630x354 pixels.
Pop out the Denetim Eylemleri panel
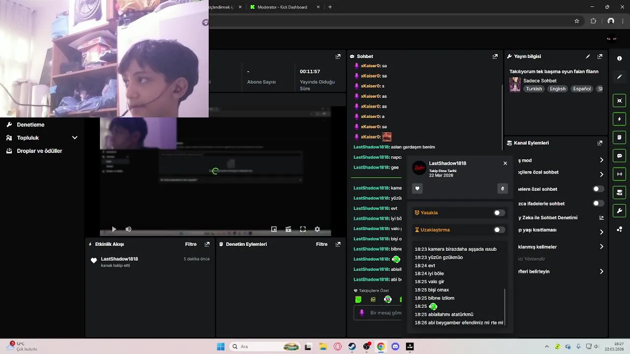pos(338,244)
